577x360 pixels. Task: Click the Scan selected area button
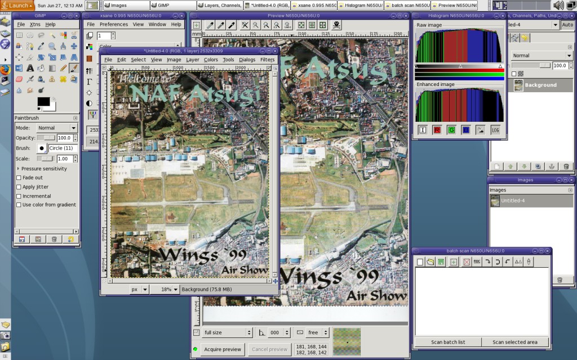515,342
